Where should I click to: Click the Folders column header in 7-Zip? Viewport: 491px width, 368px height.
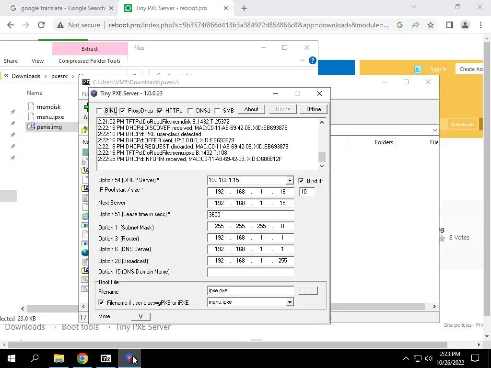[384, 142]
